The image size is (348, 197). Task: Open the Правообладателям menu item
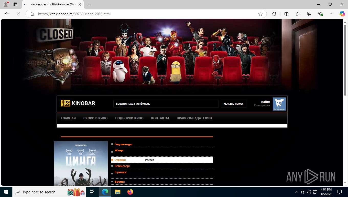pos(194,118)
